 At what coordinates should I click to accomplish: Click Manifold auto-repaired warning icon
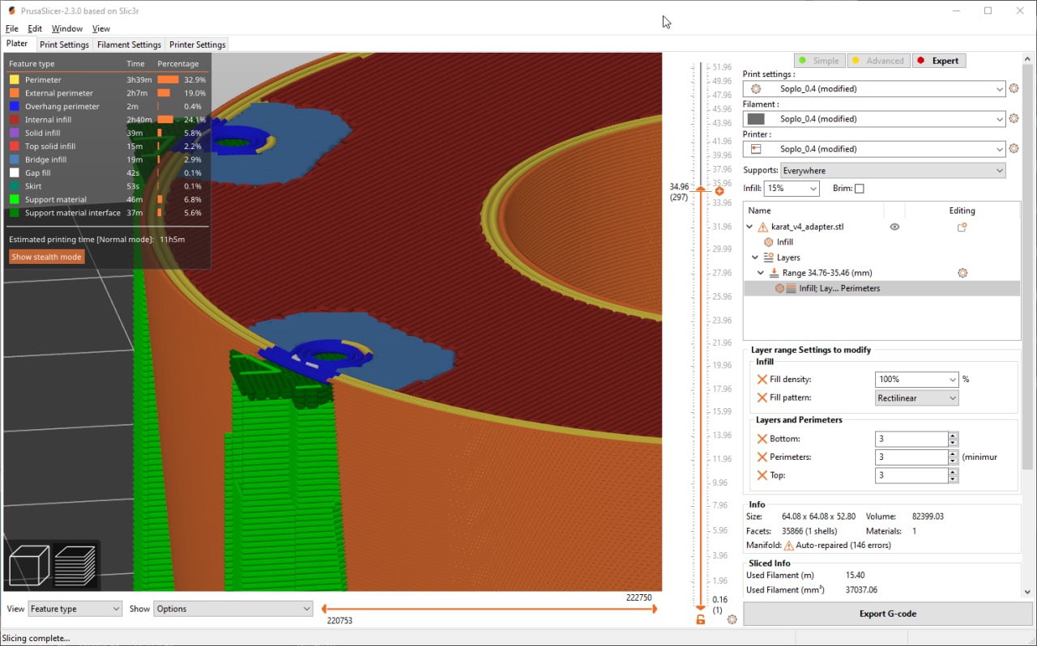click(x=788, y=546)
